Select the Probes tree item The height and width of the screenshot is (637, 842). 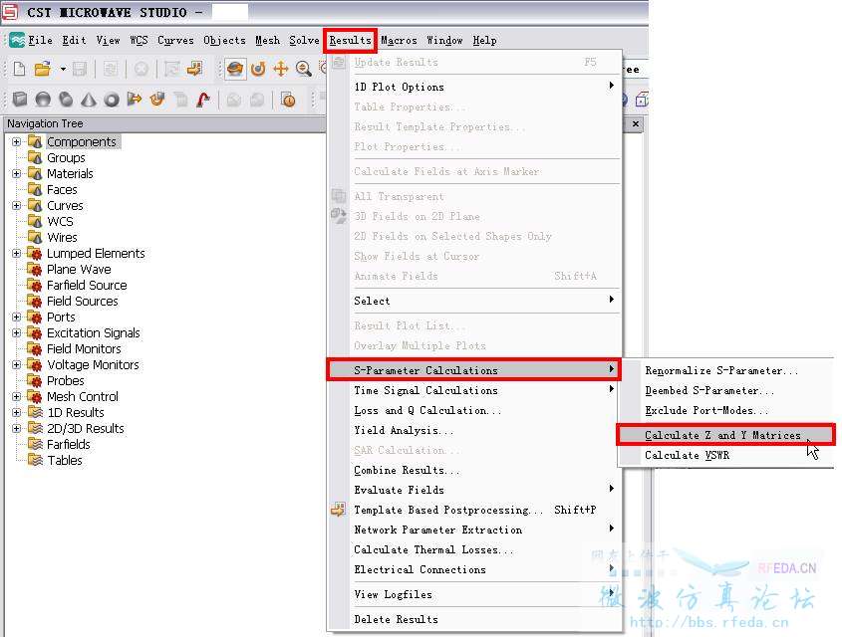point(65,380)
